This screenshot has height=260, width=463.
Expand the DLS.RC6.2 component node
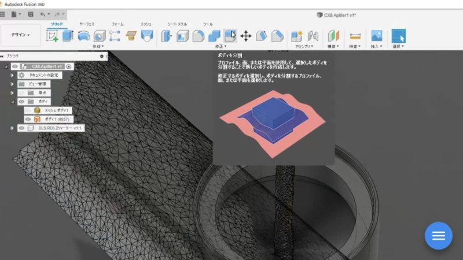(x=12, y=128)
